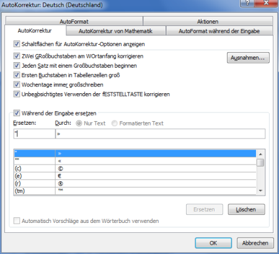Uncheck Während der Eingabe ersetzen
The height and width of the screenshot is (254, 279).
(17, 113)
